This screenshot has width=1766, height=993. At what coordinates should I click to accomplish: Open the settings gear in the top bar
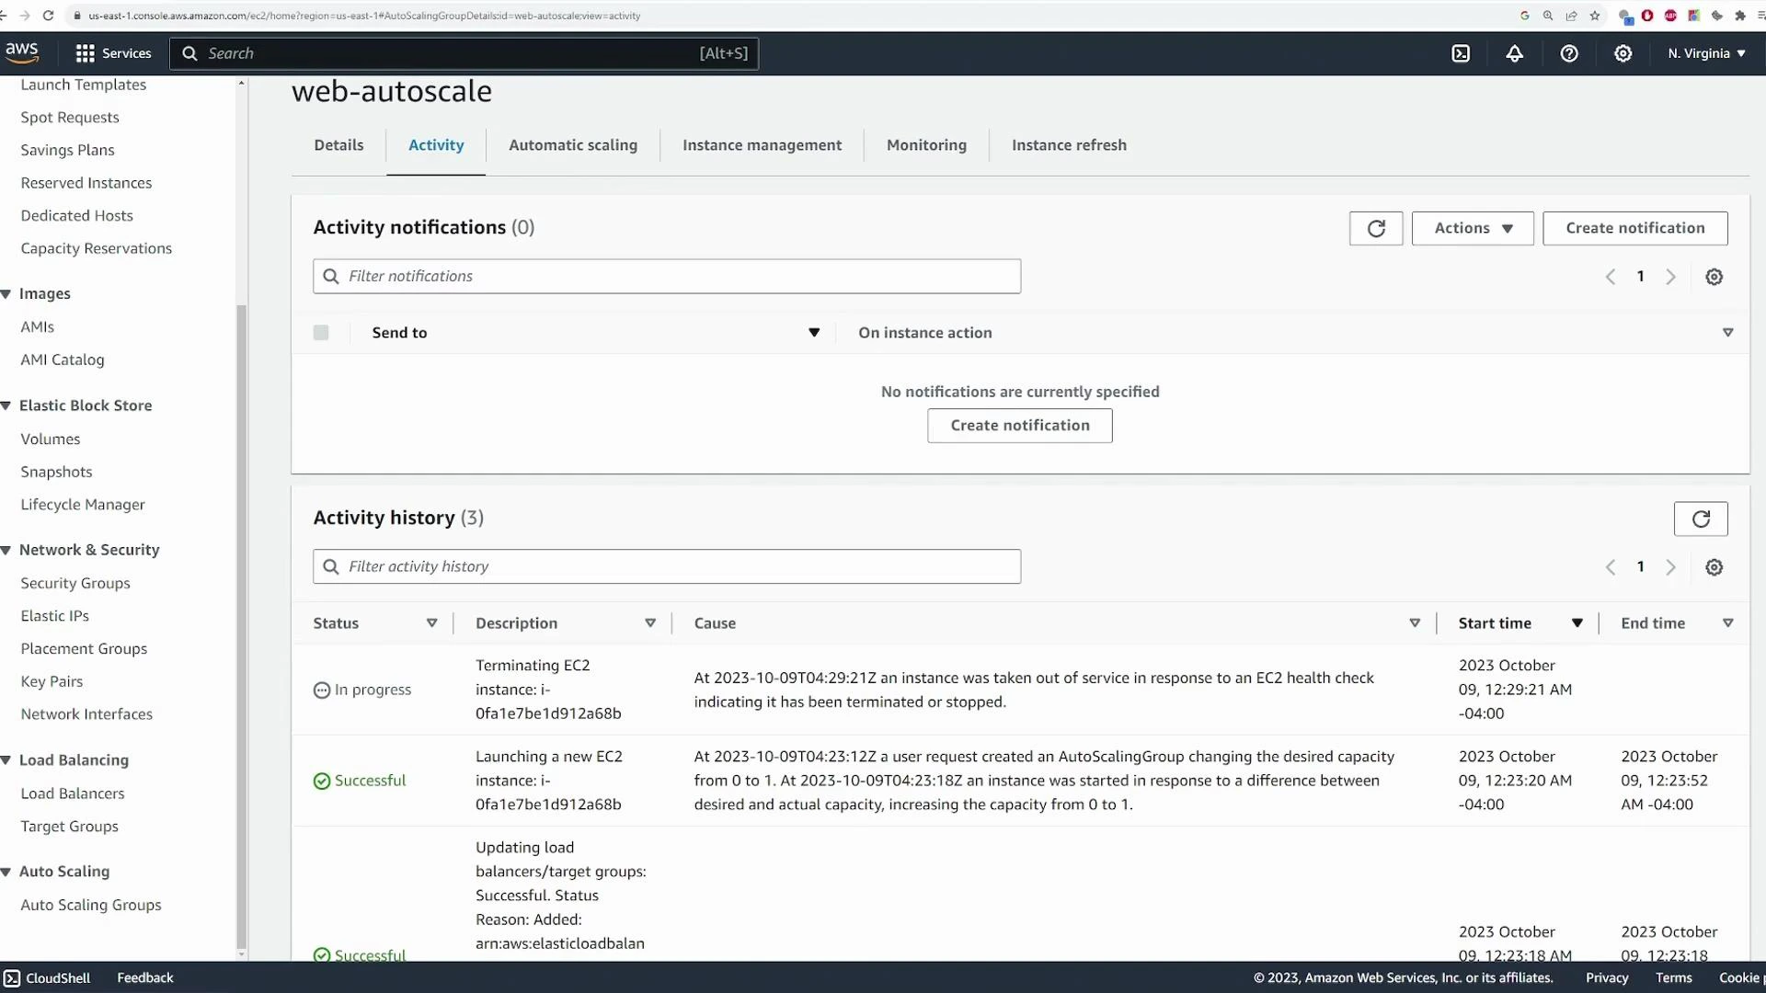click(1623, 53)
